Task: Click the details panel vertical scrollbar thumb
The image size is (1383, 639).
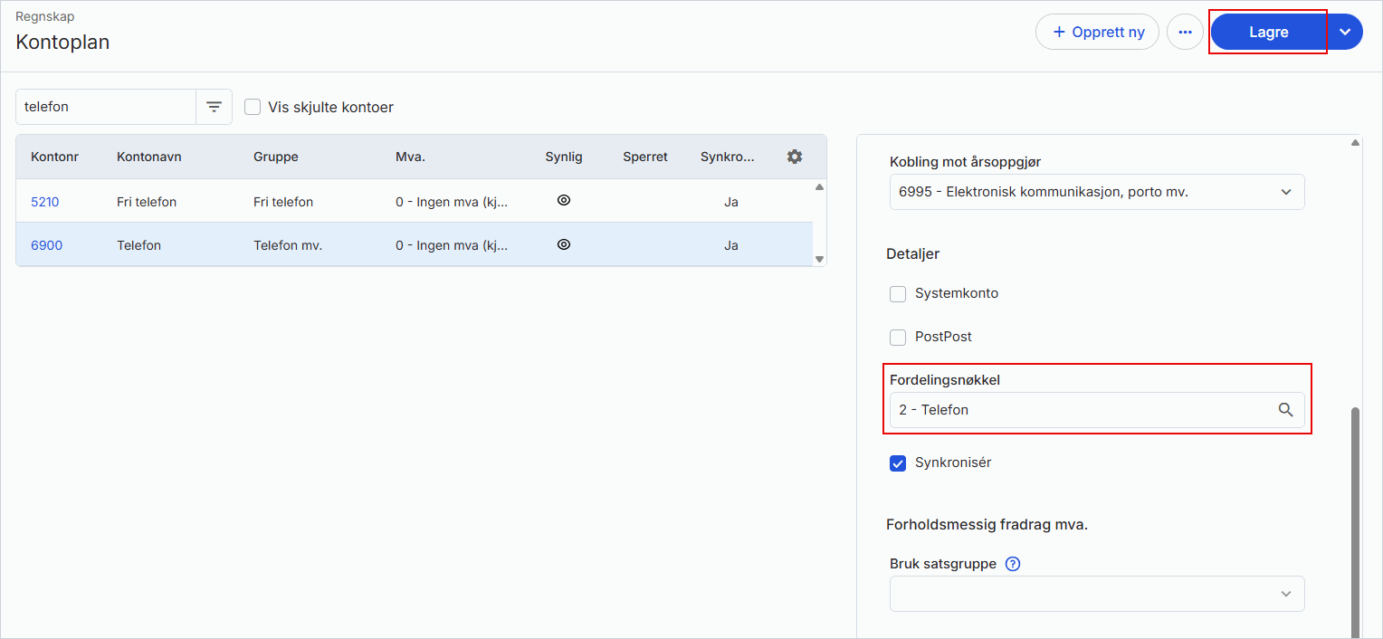Action: [1355, 523]
